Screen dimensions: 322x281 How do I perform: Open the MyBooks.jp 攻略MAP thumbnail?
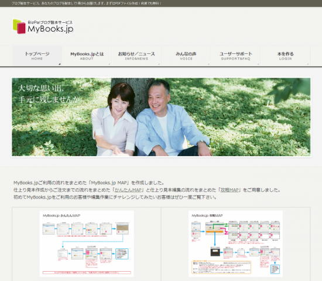pos(235,244)
